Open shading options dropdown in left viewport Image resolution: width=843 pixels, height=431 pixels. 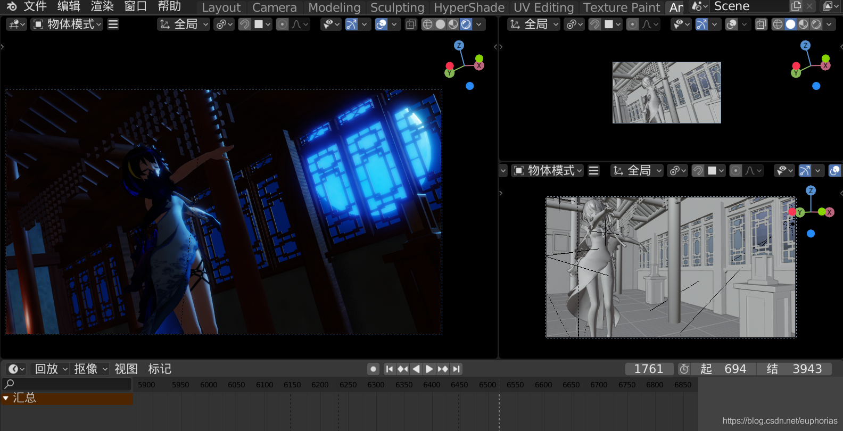click(479, 24)
